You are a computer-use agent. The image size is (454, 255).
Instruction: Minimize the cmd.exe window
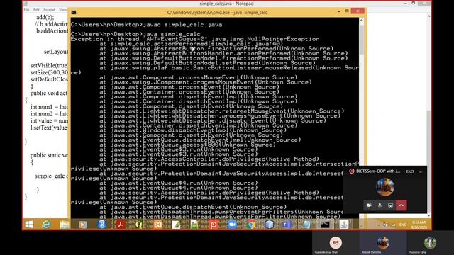click(339, 11)
